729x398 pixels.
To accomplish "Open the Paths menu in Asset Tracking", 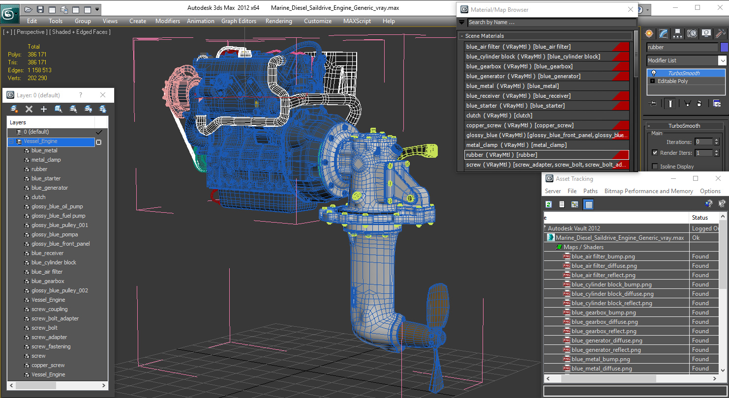I will 591,191.
